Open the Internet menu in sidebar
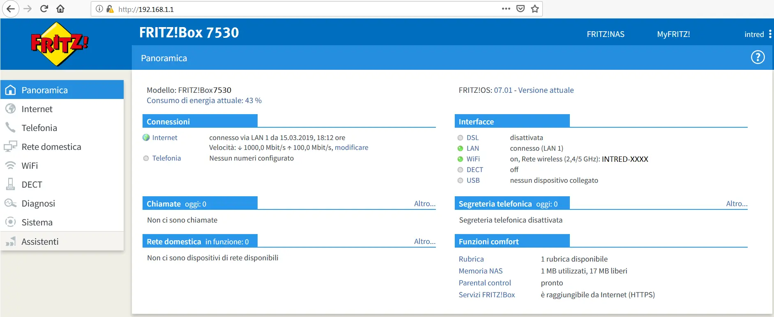Viewport: 774px width, 317px height. tap(62, 109)
